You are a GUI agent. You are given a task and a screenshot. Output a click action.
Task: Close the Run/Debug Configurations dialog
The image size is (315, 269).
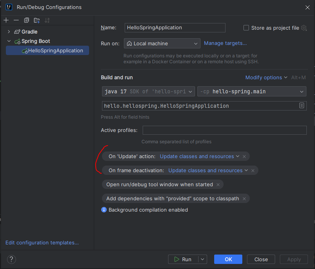coord(307,7)
